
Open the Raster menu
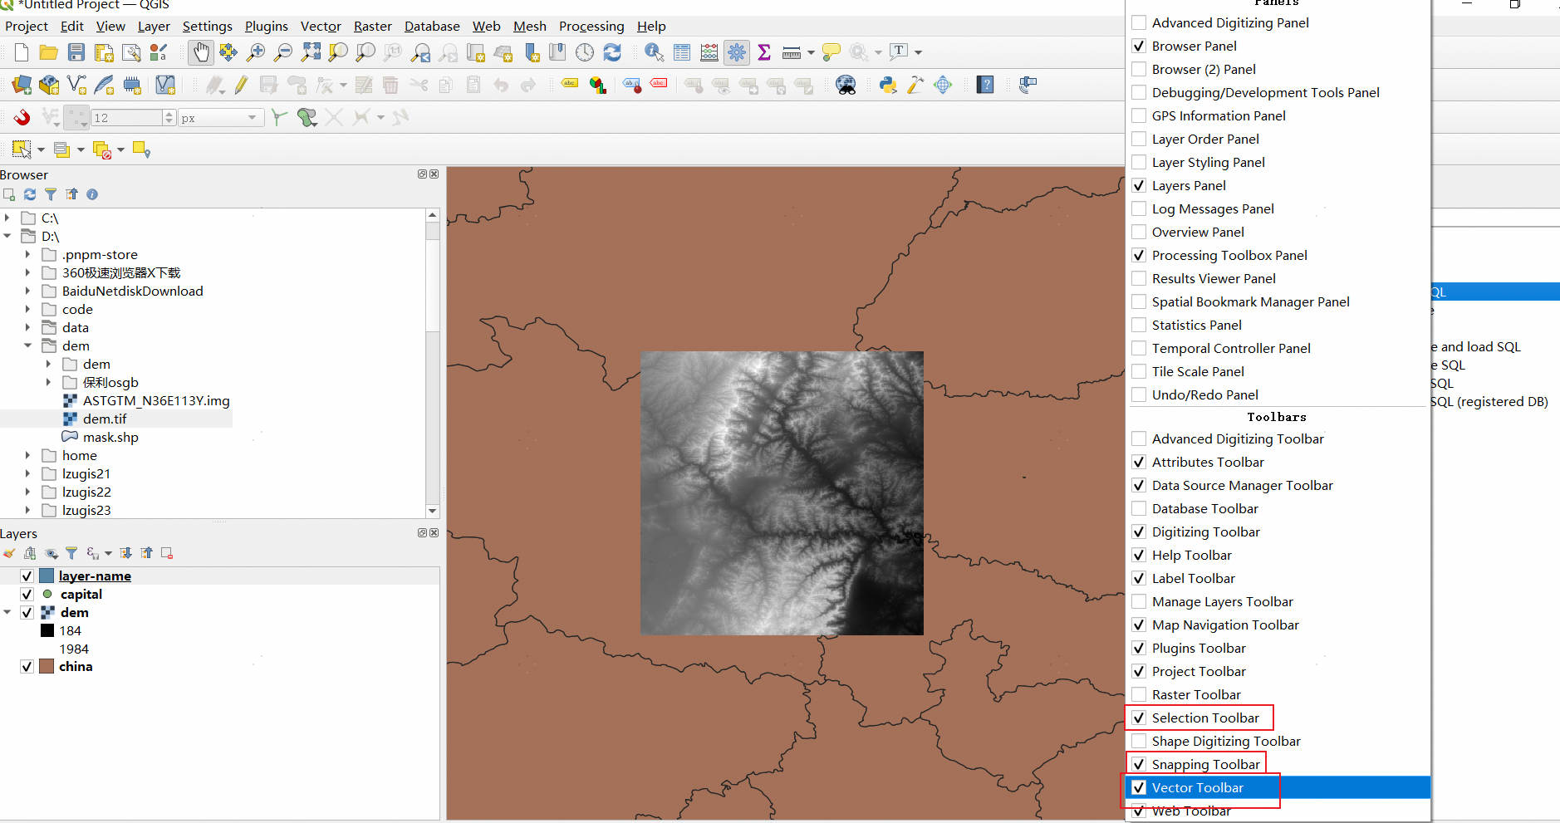(372, 26)
